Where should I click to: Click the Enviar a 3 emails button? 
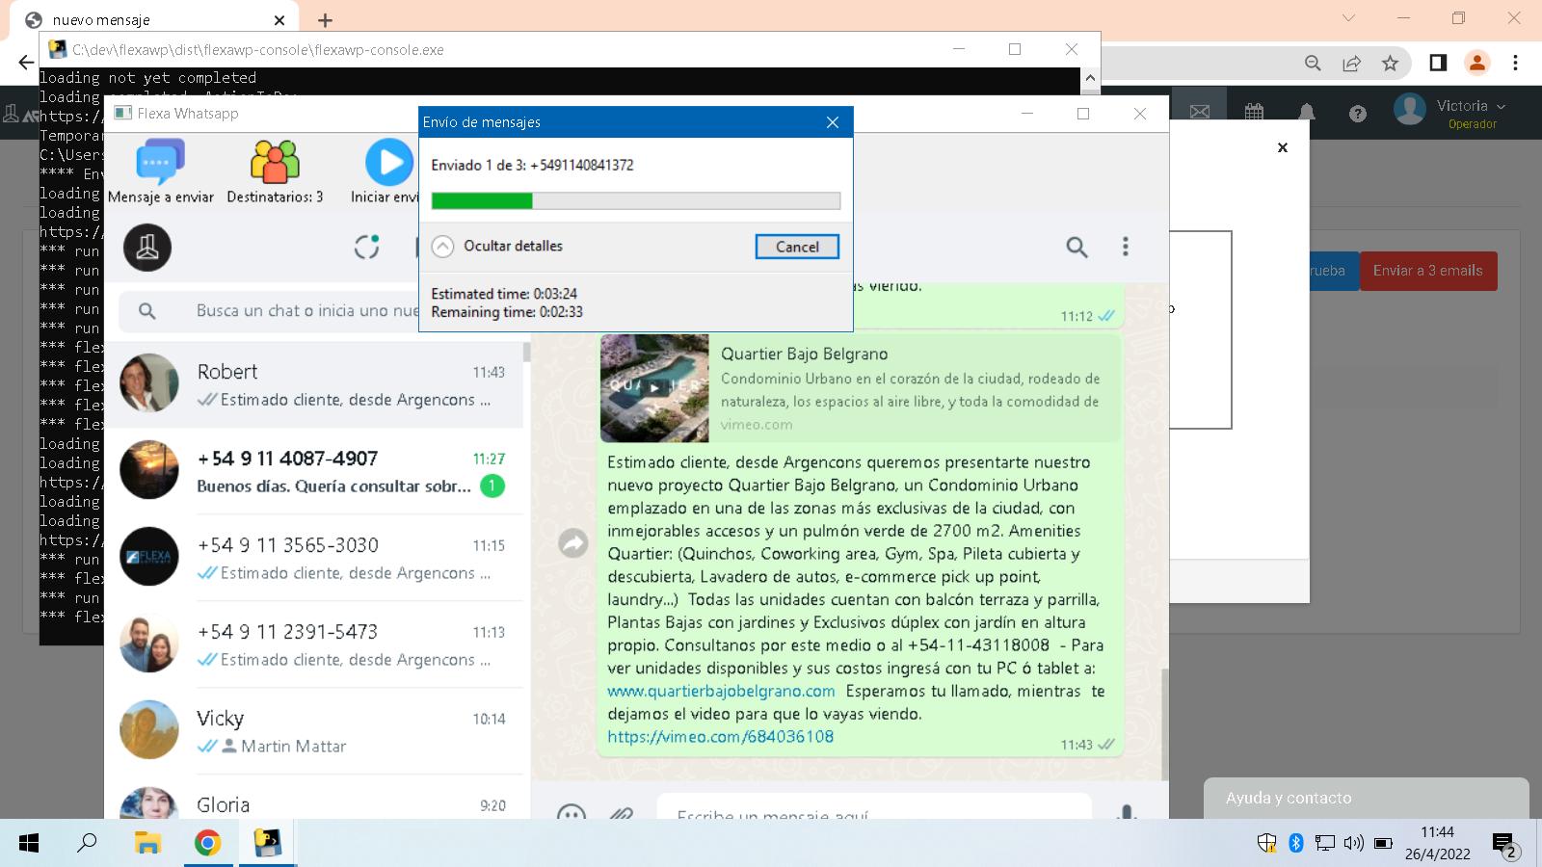point(1428,271)
